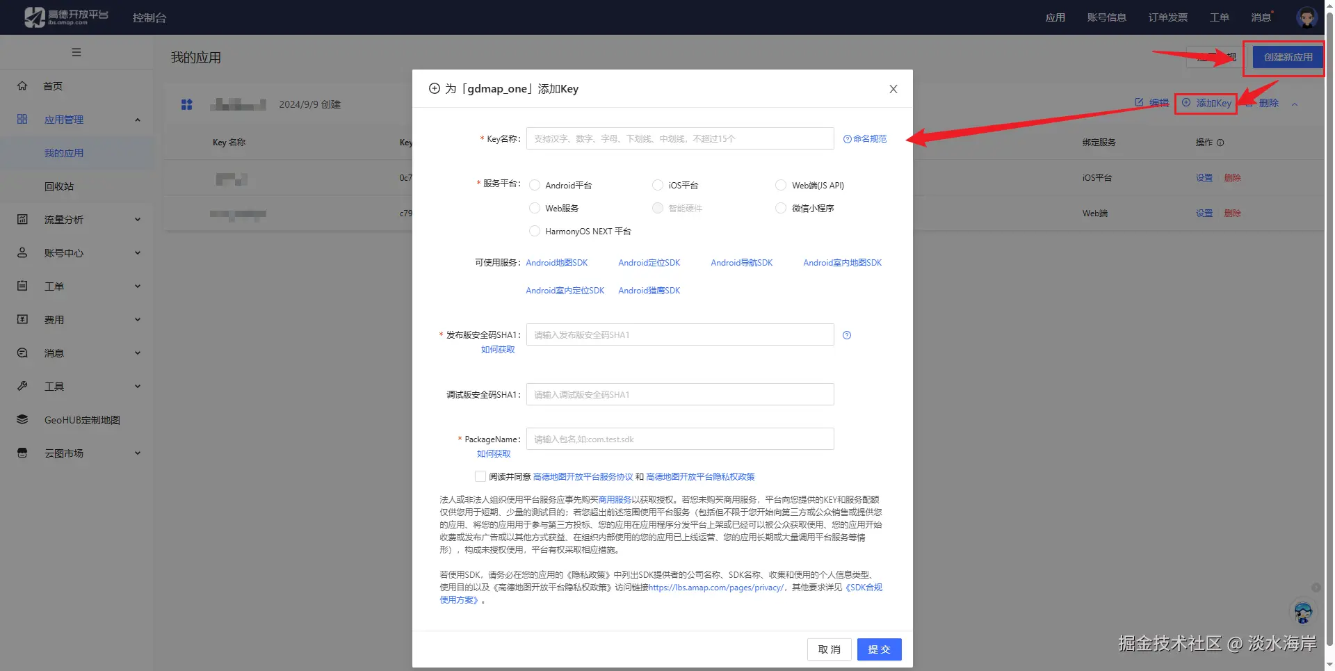
Task: Select the Web端(JS API) radio button
Action: point(781,185)
